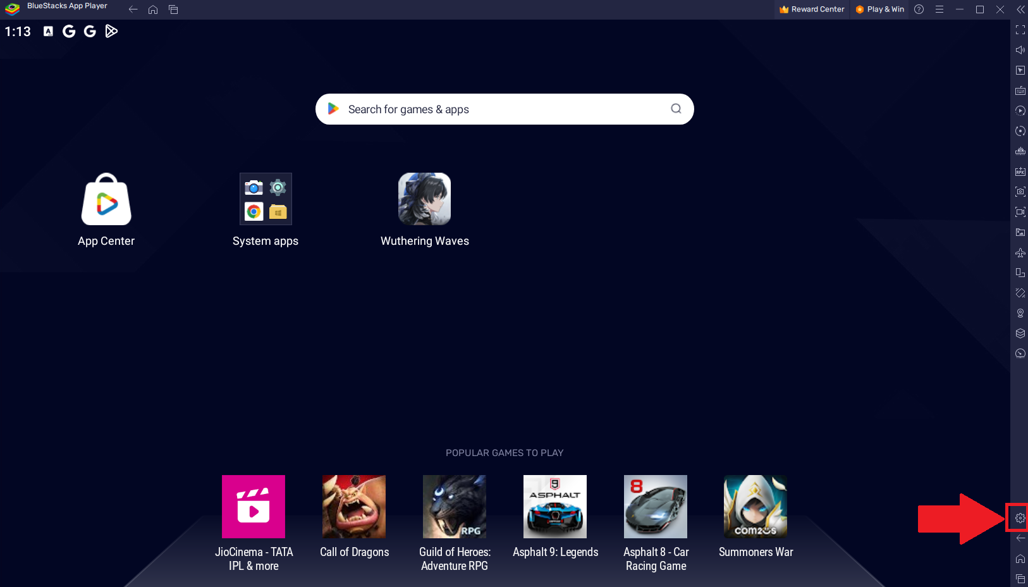Click the back arrow in title bar

(x=133, y=9)
